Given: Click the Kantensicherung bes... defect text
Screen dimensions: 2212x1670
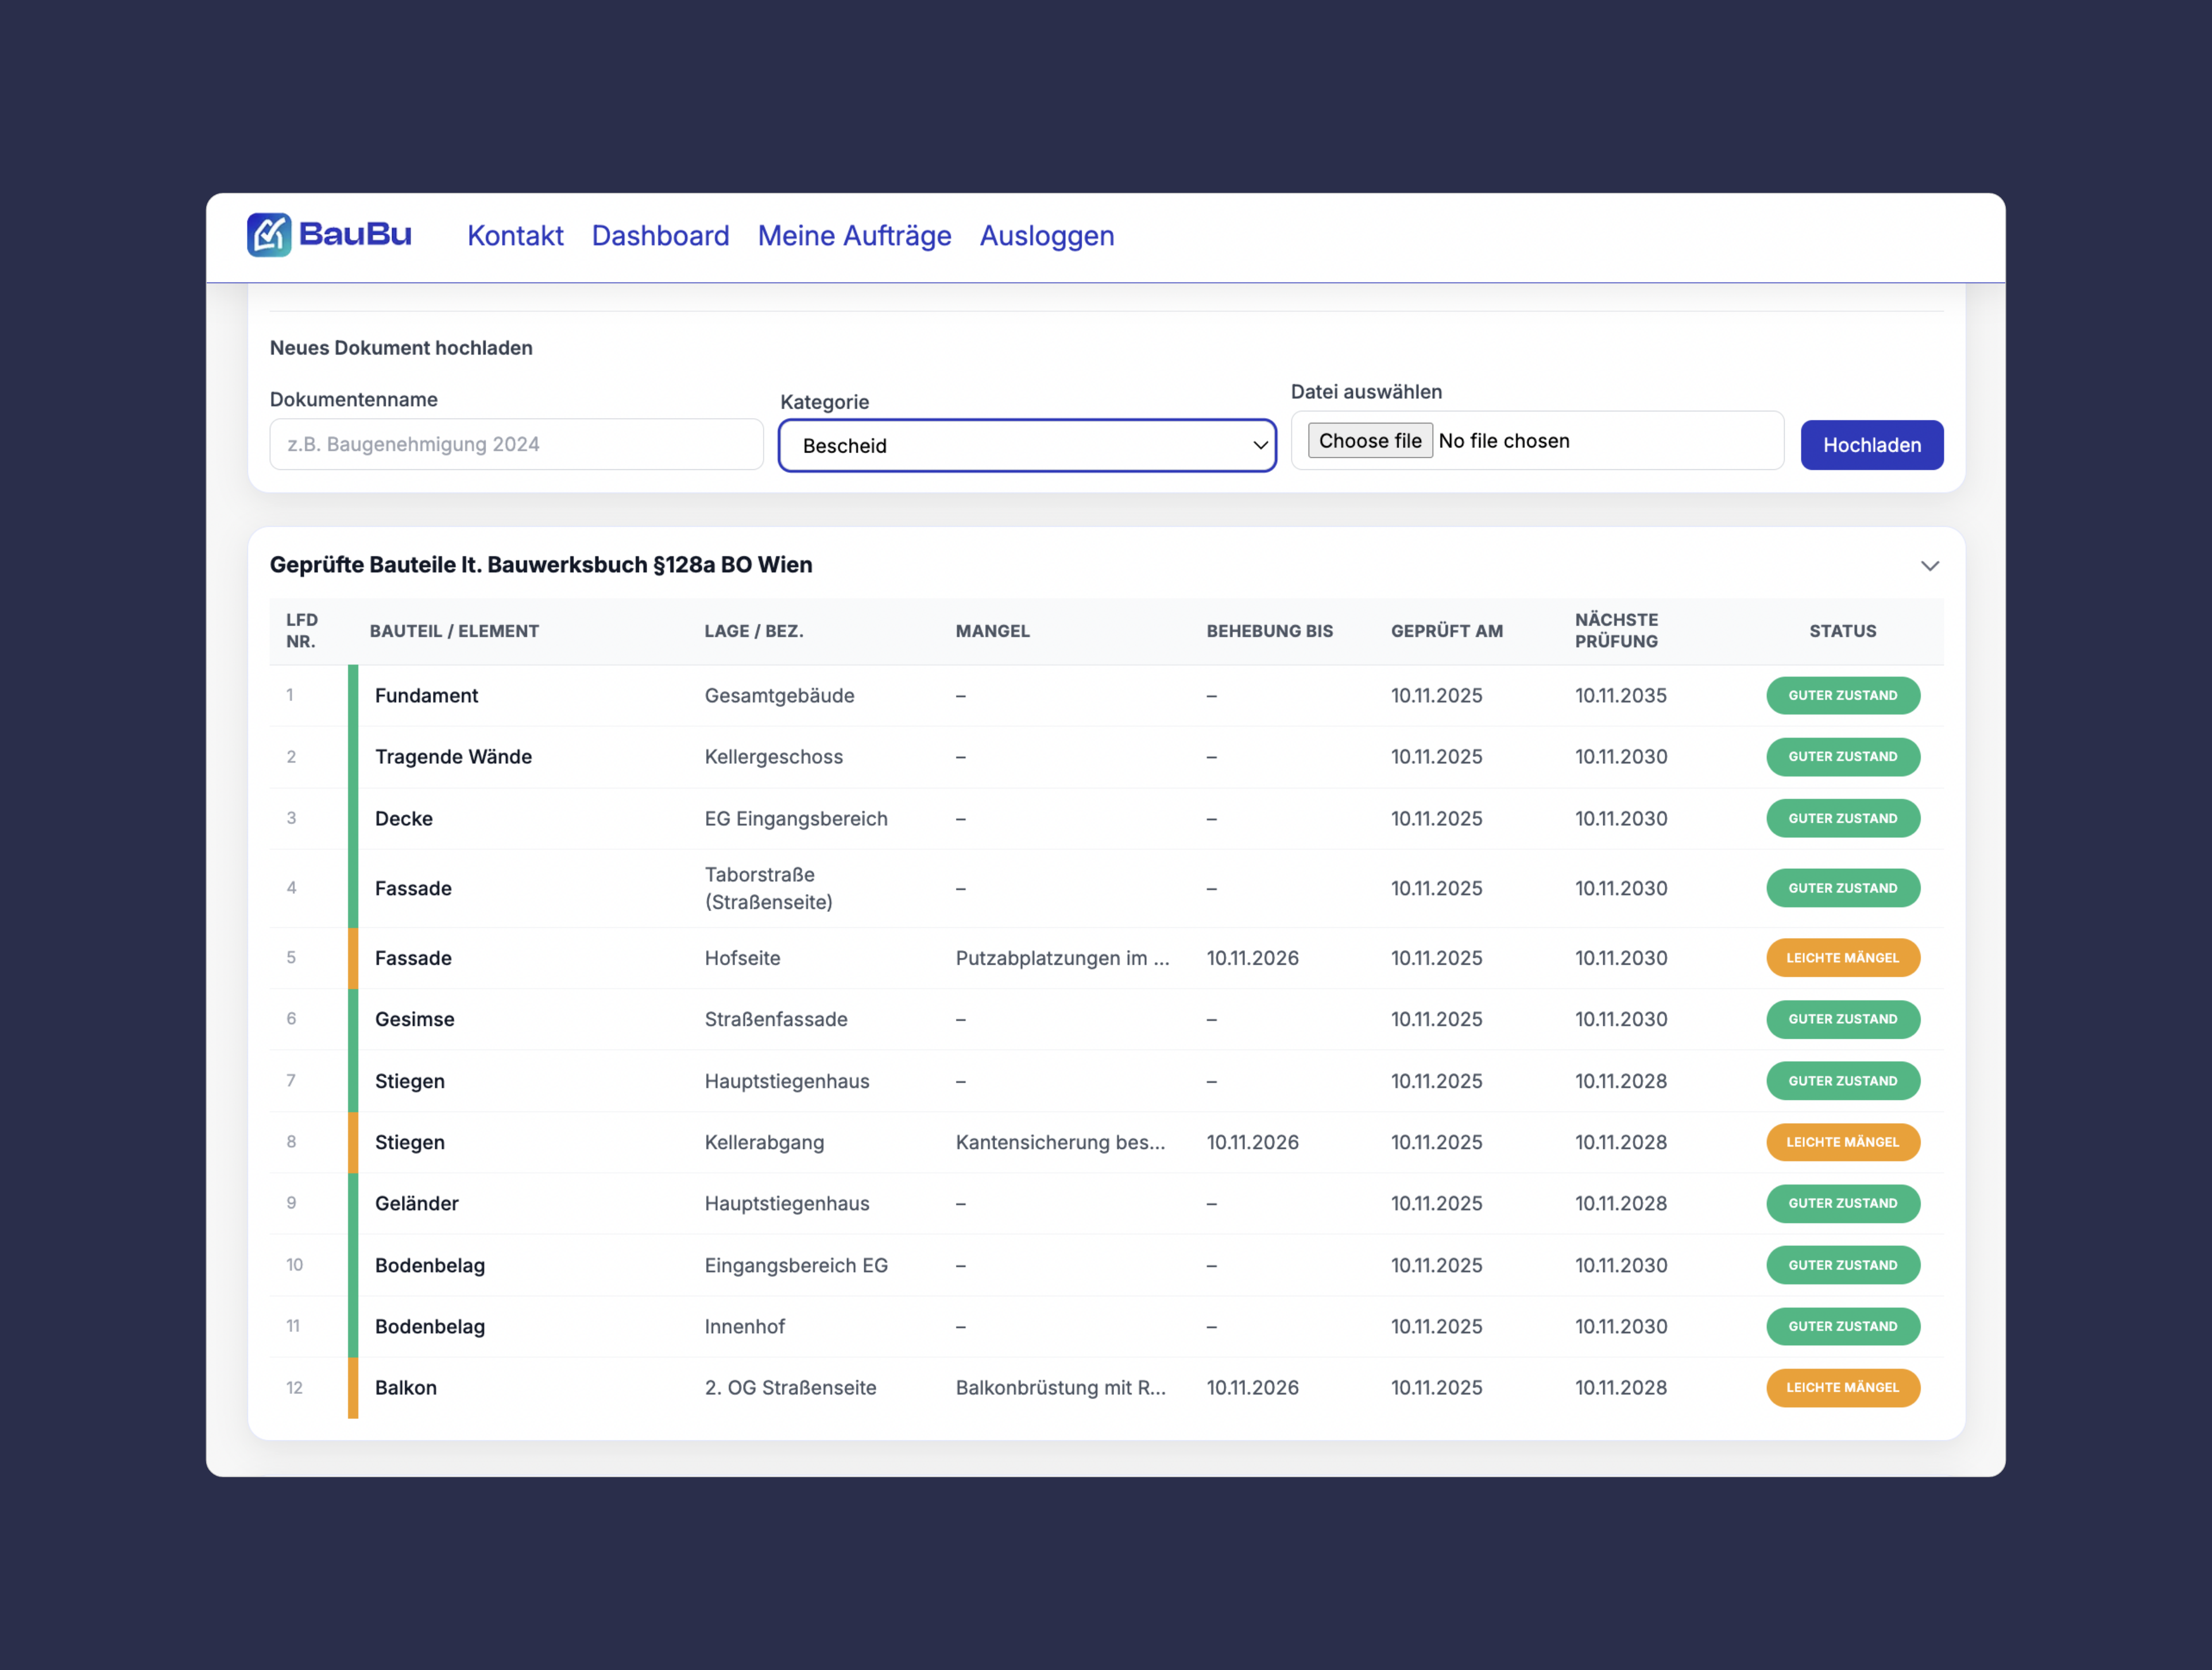Looking at the screenshot, I should coord(1060,1143).
